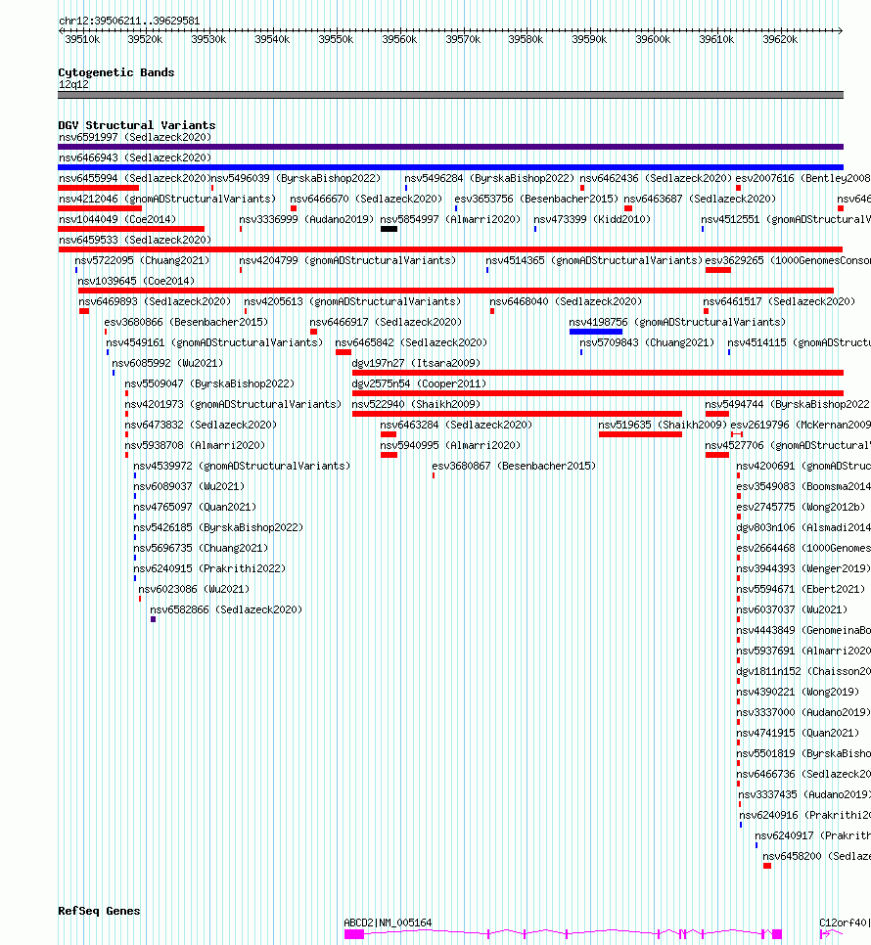Image resolution: width=871 pixels, height=945 pixels.
Task: Click the purple nsv6591997 variant bar
Action: tap(450, 147)
